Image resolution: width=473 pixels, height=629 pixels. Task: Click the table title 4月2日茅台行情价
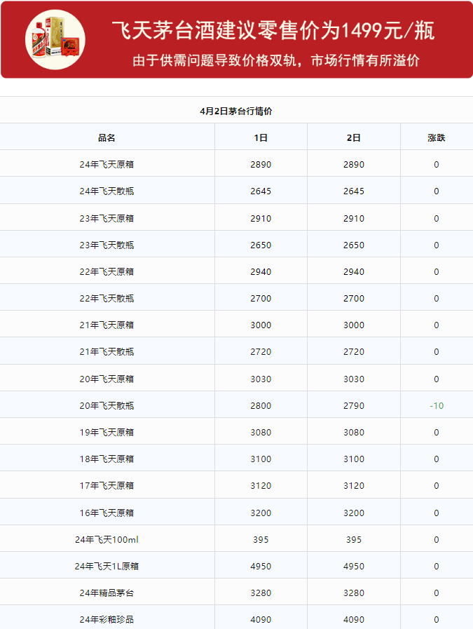point(236,111)
